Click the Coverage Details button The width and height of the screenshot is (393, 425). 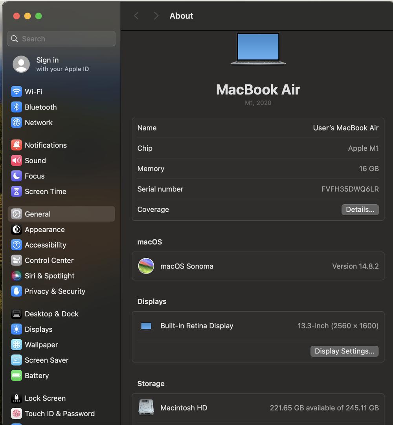pos(360,209)
